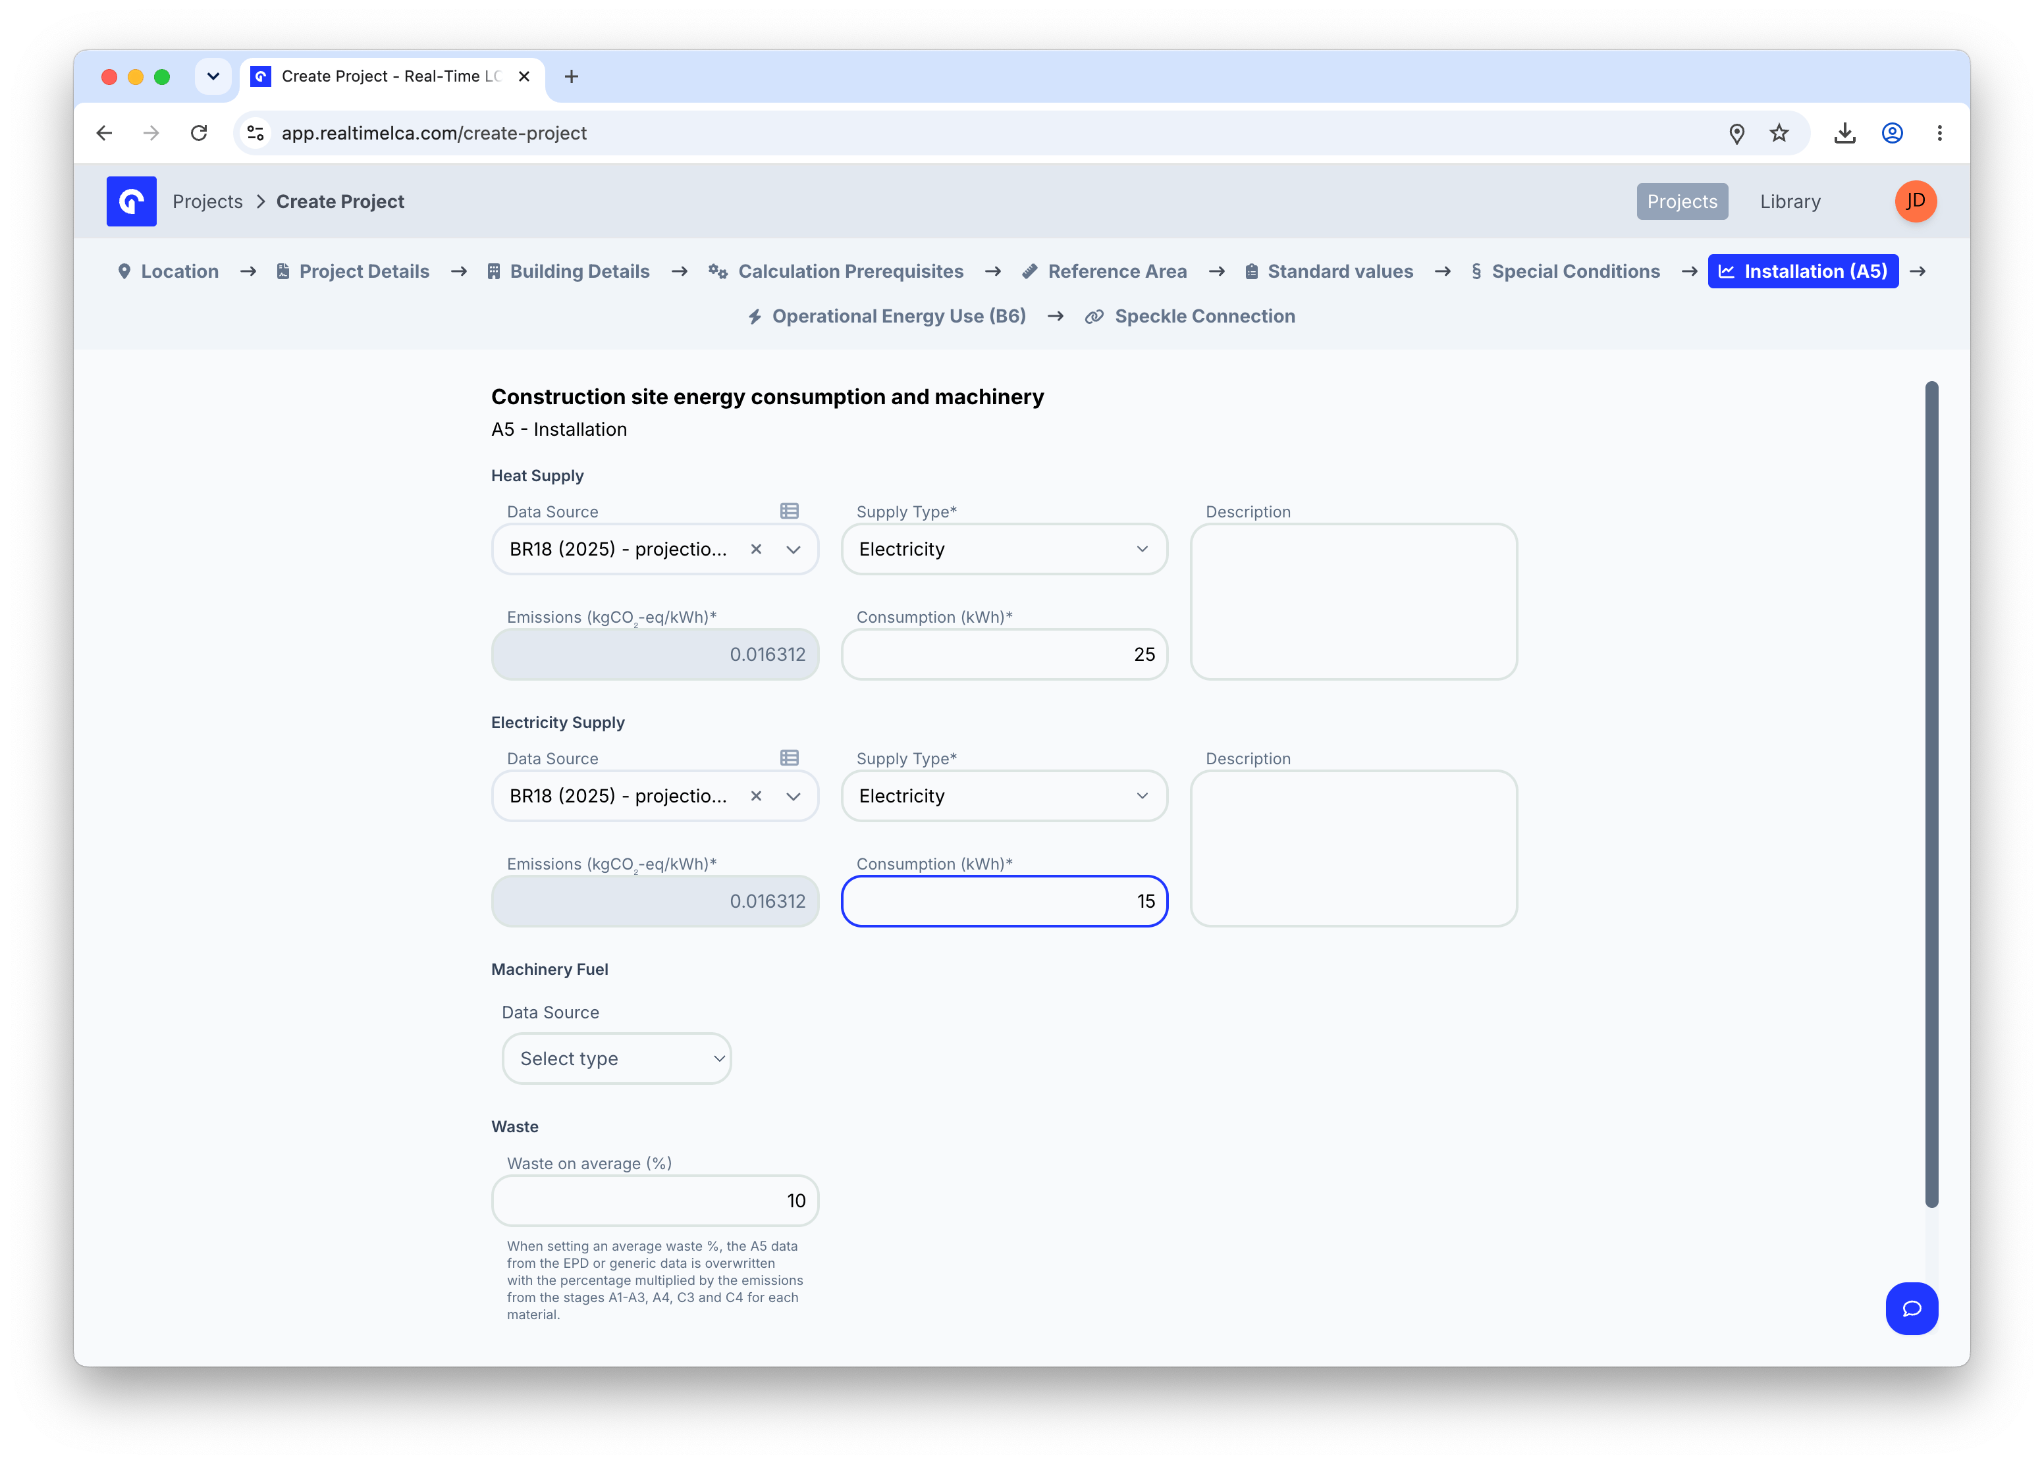This screenshot has width=2044, height=1464.
Task: Click the Projects nav button
Action: click(1682, 201)
